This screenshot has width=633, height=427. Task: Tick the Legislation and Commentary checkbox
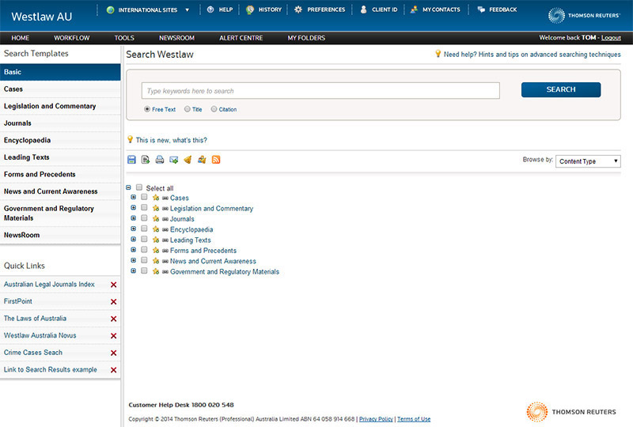tap(144, 207)
